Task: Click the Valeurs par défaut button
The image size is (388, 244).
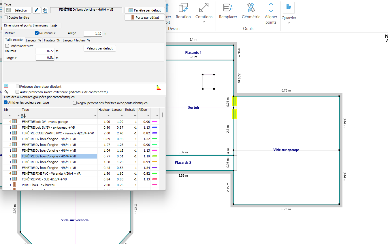Action: (100, 48)
